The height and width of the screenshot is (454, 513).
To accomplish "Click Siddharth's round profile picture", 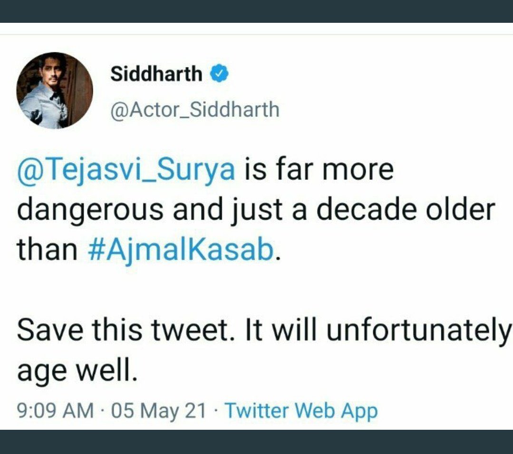I will (55, 90).
